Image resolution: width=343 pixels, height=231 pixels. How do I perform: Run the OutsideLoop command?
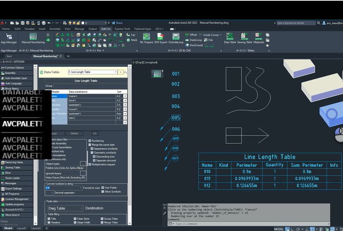(x=176, y=37)
